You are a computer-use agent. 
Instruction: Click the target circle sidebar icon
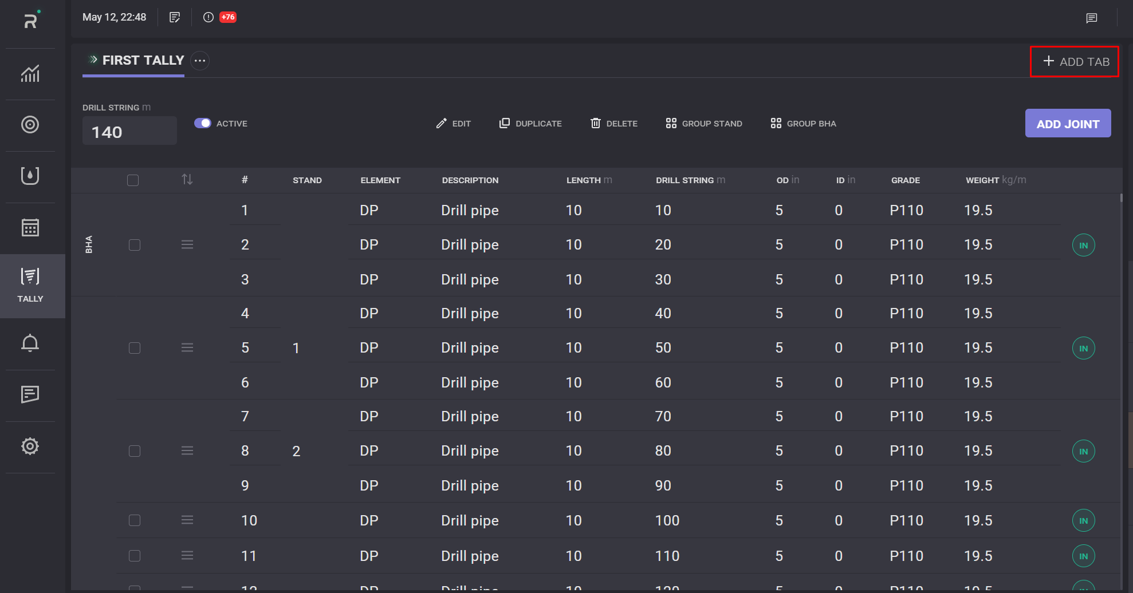pos(30,125)
